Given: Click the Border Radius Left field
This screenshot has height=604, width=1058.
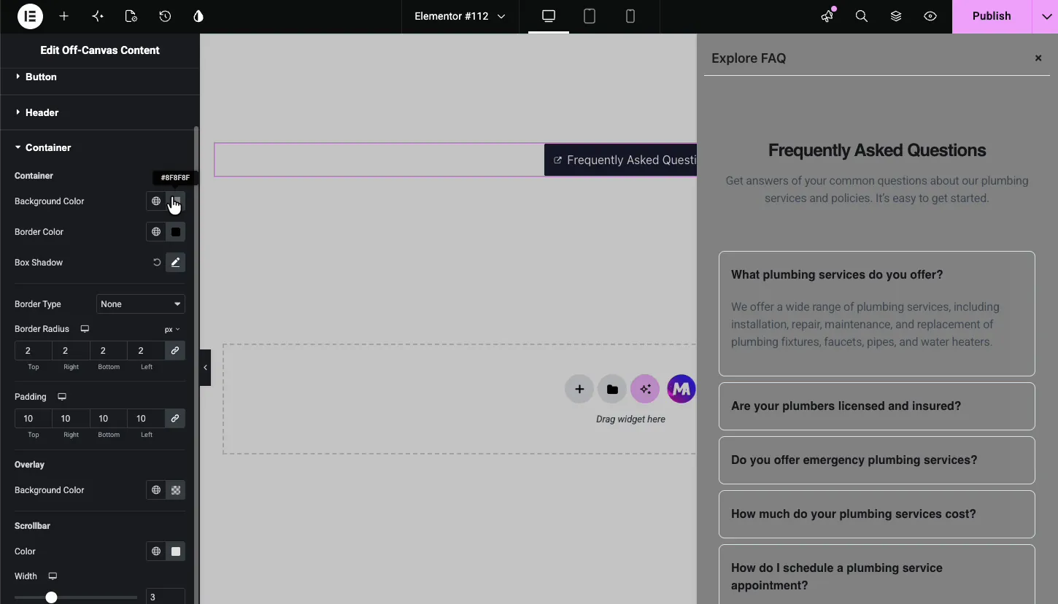Looking at the screenshot, I should (x=147, y=351).
